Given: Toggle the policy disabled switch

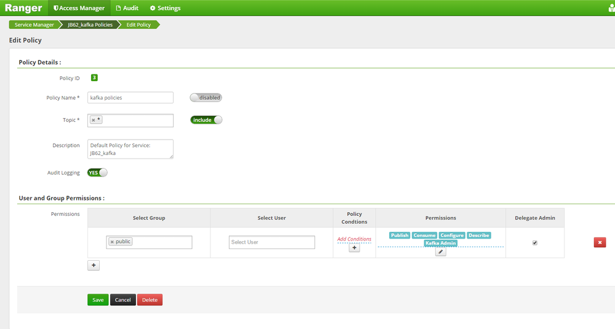Looking at the screenshot, I should (206, 98).
